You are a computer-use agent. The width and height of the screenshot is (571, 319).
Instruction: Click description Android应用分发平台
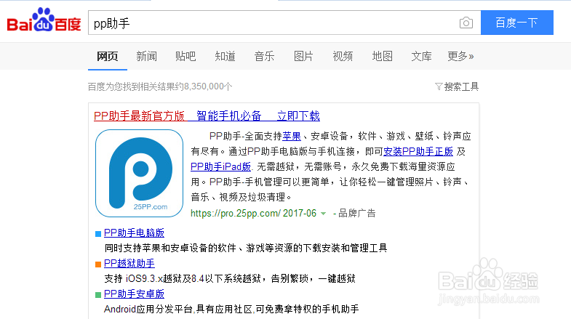148,309
